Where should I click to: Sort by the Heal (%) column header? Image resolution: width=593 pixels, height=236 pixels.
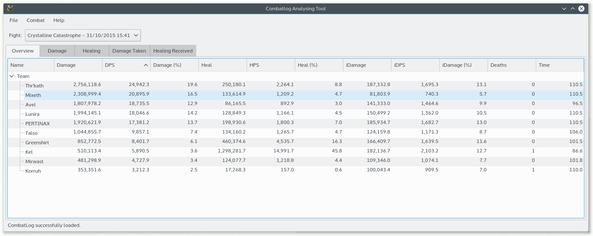(x=319, y=65)
